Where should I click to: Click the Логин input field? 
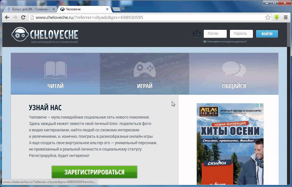pyautogui.click(x=215, y=34)
